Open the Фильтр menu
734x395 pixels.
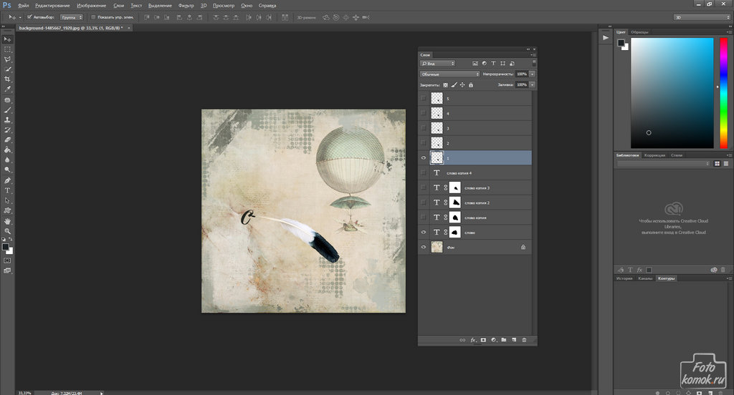click(185, 5)
